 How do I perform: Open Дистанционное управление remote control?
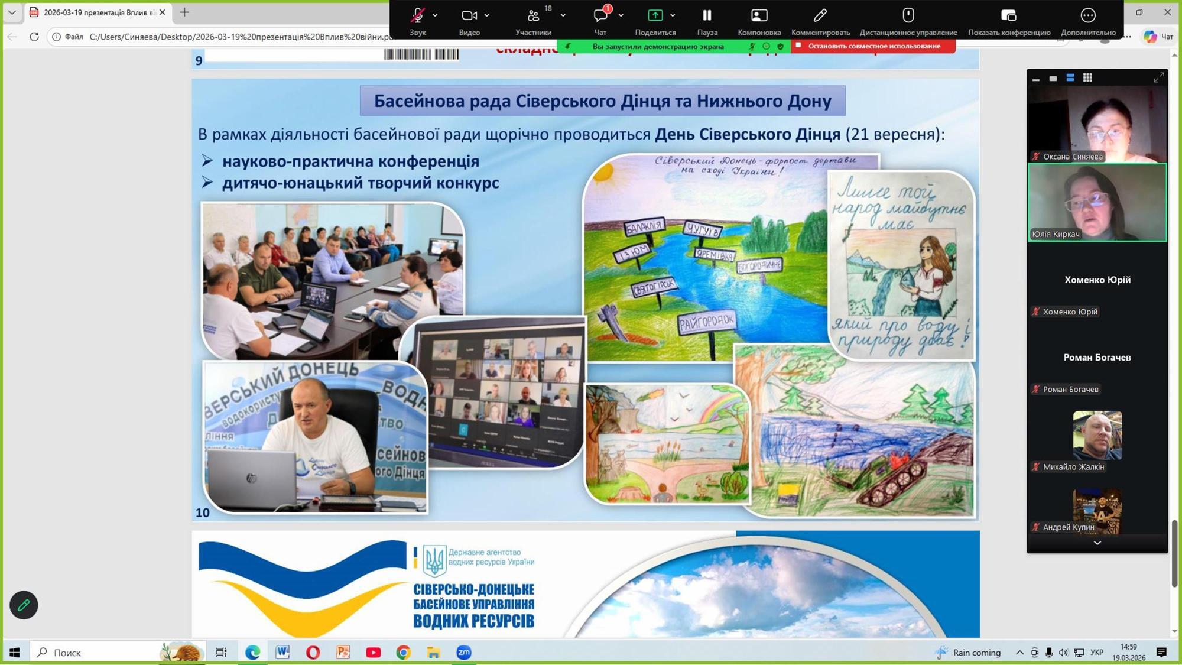pos(908,16)
